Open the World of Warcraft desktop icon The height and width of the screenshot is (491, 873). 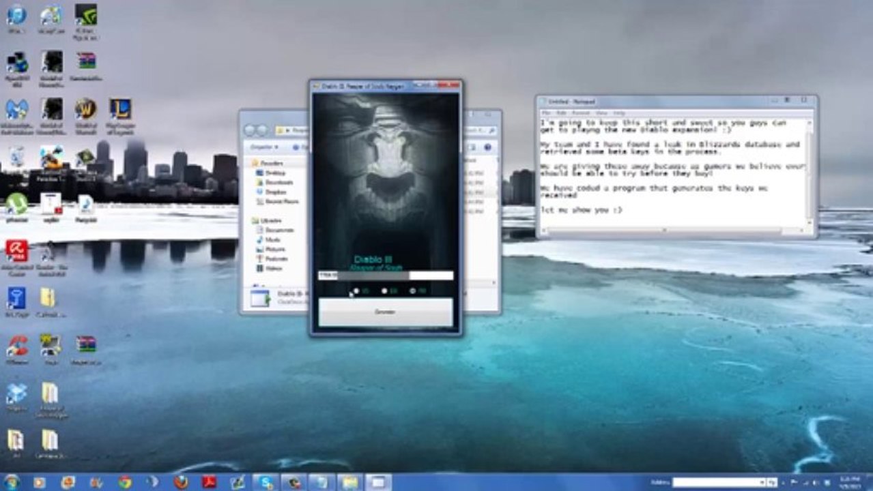click(x=85, y=110)
